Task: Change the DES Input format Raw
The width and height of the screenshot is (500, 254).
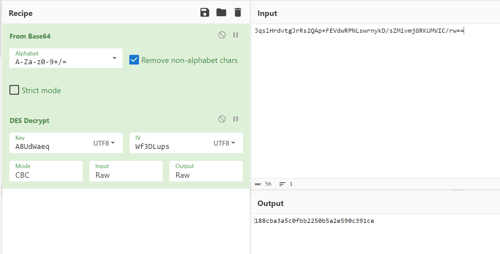Action: coord(126,171)
